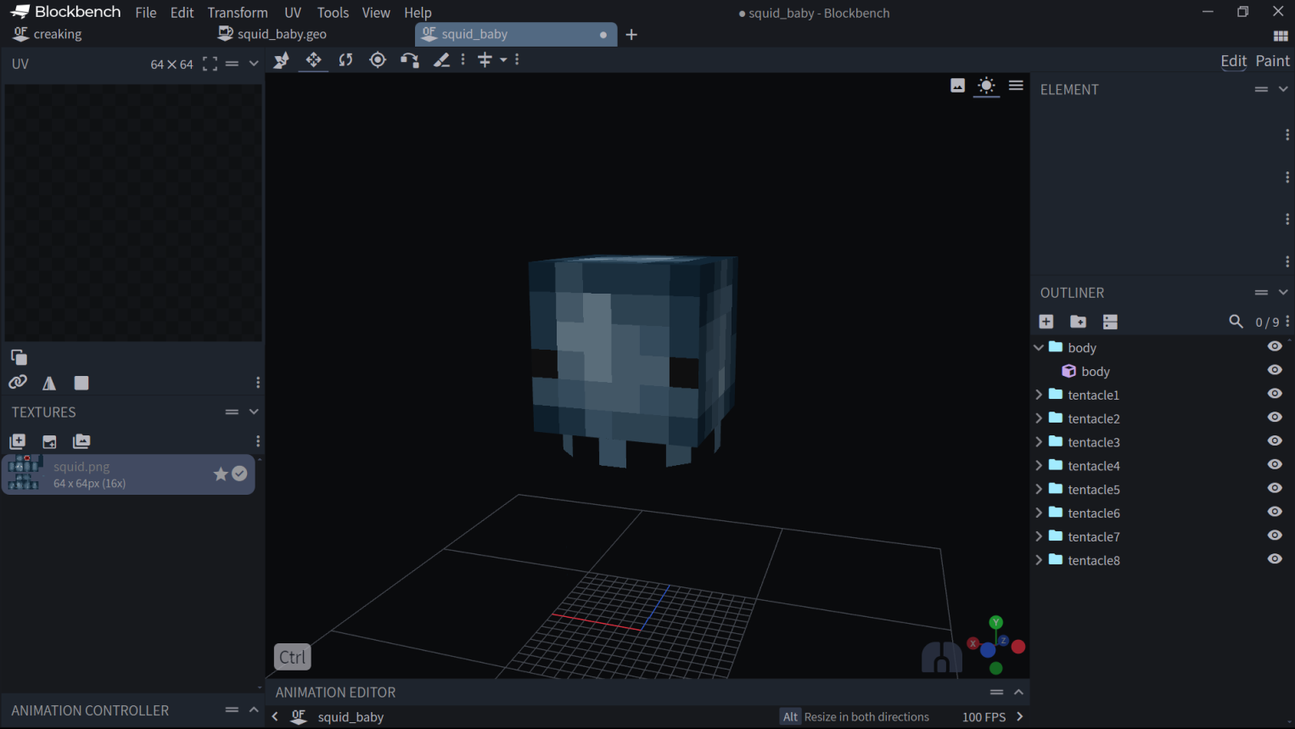Click the green Y axis gizmo

point(996,623)
